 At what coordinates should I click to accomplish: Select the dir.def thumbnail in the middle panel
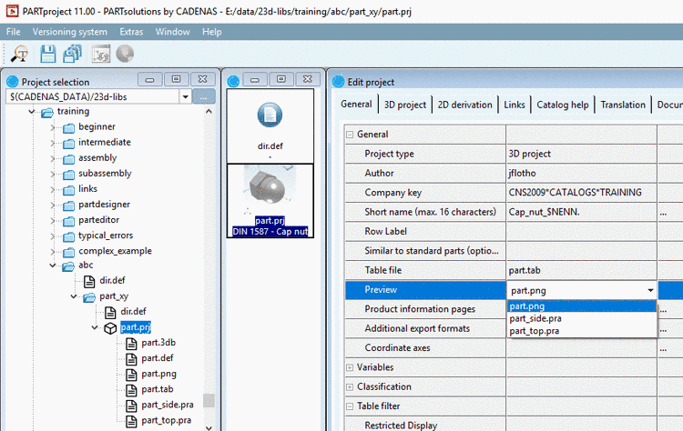[x=270, y=126]
